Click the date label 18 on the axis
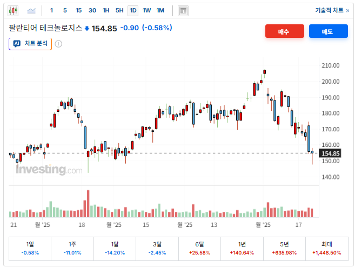Image resolution: width=355 pixels, height=268 pixels. (x=82, y=225)
